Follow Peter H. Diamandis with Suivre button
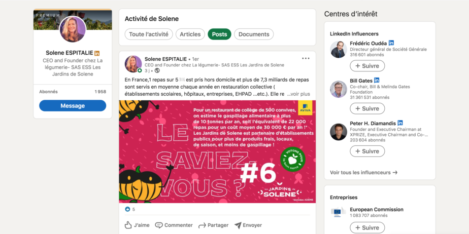 [367, 151]
